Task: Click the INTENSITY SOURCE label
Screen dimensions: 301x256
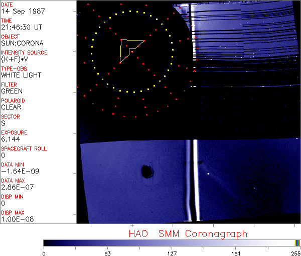Action: pos(24,52)
